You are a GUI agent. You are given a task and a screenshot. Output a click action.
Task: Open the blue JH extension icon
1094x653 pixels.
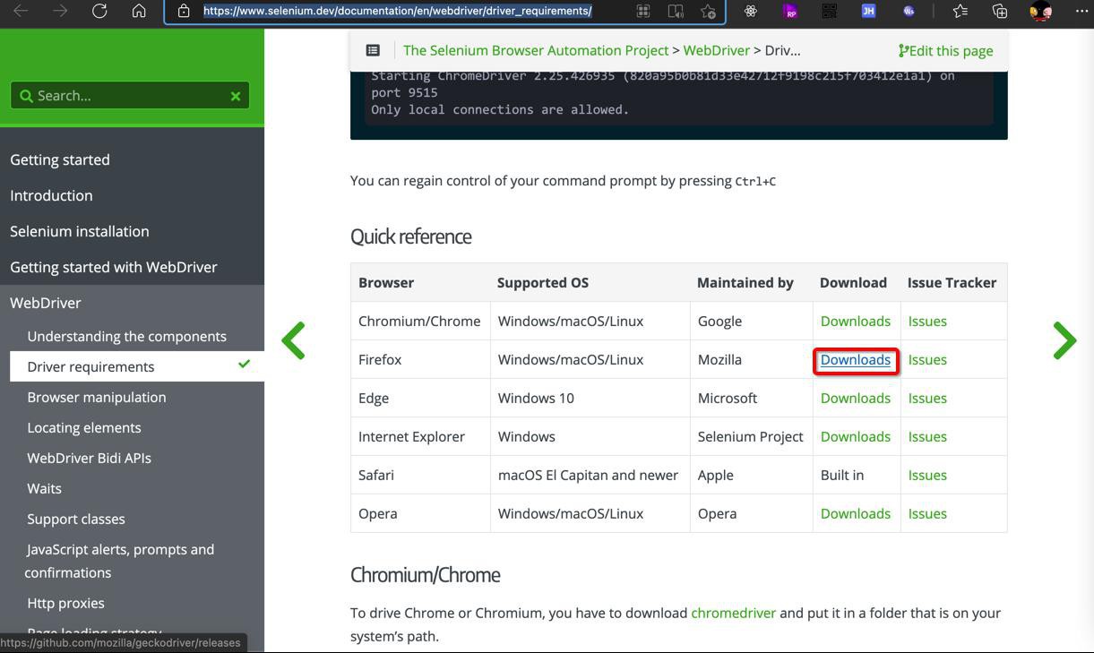pyautogui.click(x=868, y=11)
